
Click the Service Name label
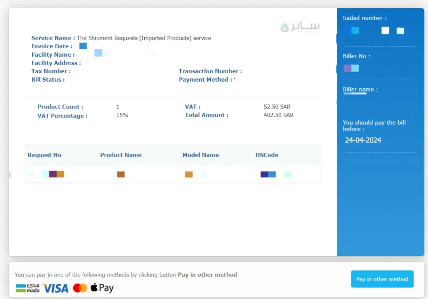point(53,38)
